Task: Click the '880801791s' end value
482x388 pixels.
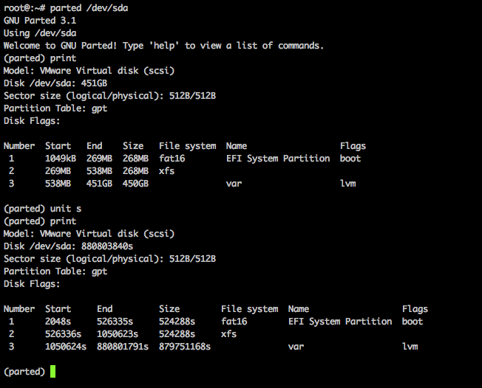Action: (x=123, y=347)
